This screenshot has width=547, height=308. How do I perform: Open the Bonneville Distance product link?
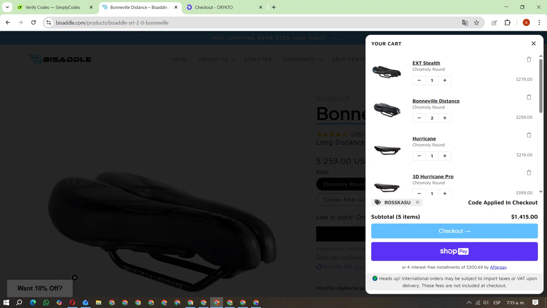click(x=436, y=101)
